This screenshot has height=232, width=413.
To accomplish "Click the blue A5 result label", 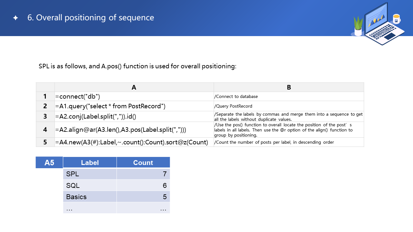I will tap(49, 163).
